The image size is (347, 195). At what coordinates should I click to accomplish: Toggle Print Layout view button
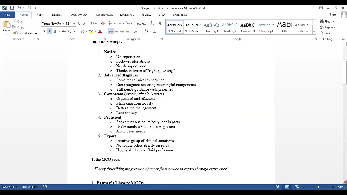tap(287, 187)
